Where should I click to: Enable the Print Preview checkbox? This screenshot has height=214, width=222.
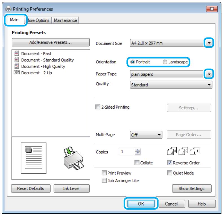pos(104,173)
